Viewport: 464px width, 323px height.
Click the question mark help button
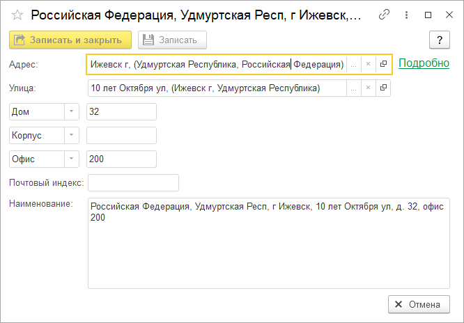440,40
